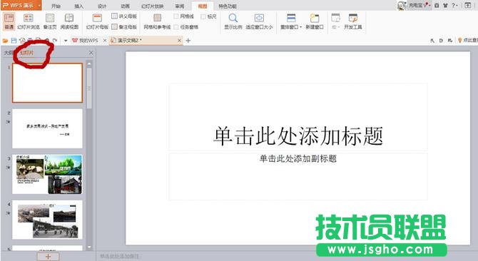Click 适应窗口大小 fit to window
478x261 pixels.
coord(259,21)
